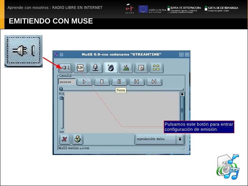Open the stream configuration button
This screenshot has height=186, width=248.
tap(80, 68)
